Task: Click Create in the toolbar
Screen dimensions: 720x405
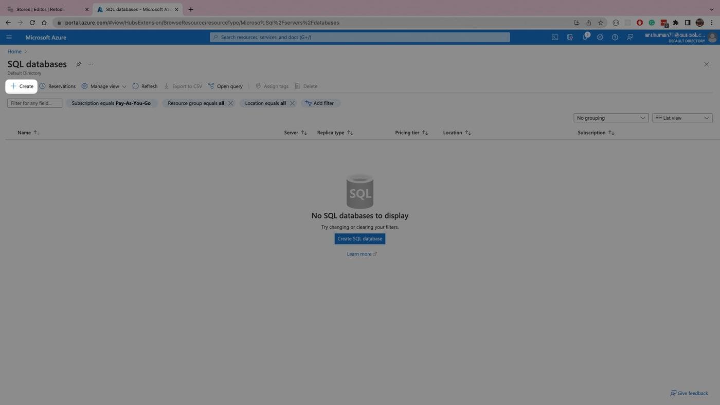Action: click(x=22, y=86)
